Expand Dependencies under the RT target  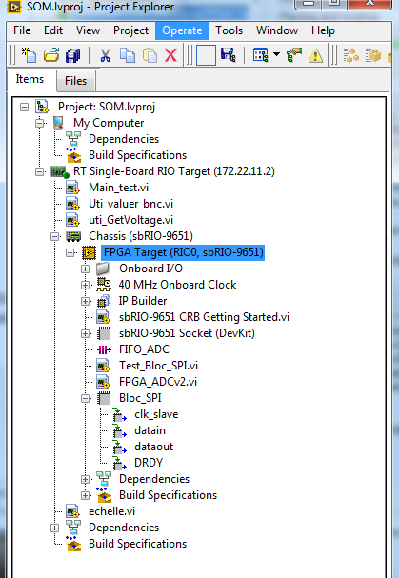tap(55, 528)
